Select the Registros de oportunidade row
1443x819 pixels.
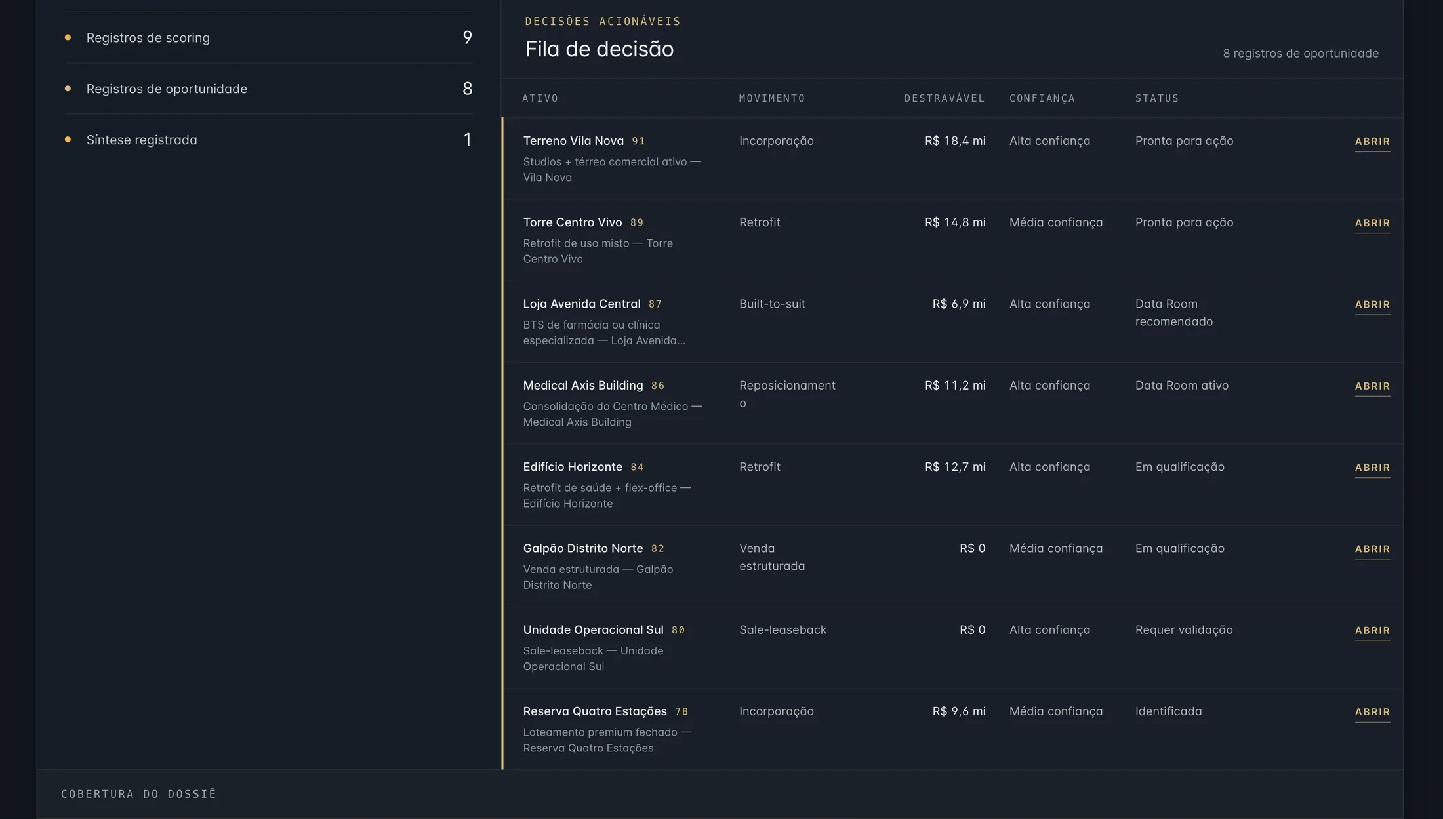click(x=269, y=89)
